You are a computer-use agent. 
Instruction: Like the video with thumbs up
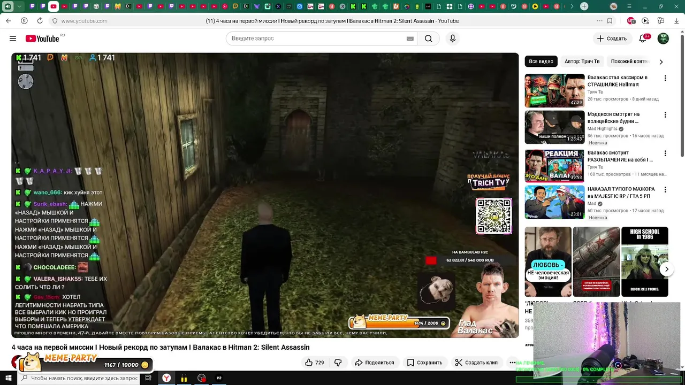(314, 363)
